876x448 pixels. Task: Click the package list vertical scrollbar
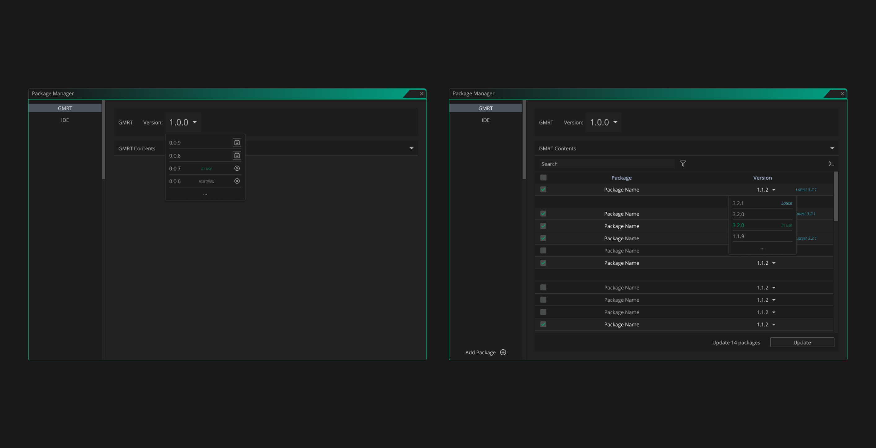(x=836, y=197)
